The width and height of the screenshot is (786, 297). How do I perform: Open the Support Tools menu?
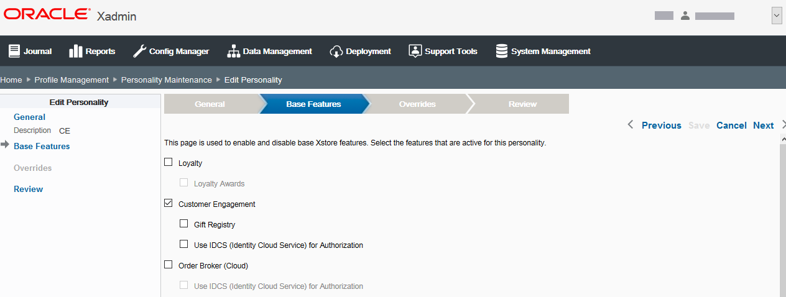pos(443,51)
